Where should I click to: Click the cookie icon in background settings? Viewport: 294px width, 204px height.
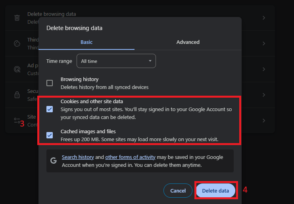point(17,43)
